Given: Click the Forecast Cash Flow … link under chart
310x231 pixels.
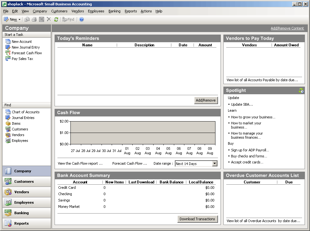Looking at the screenshot, I should 130,163.
